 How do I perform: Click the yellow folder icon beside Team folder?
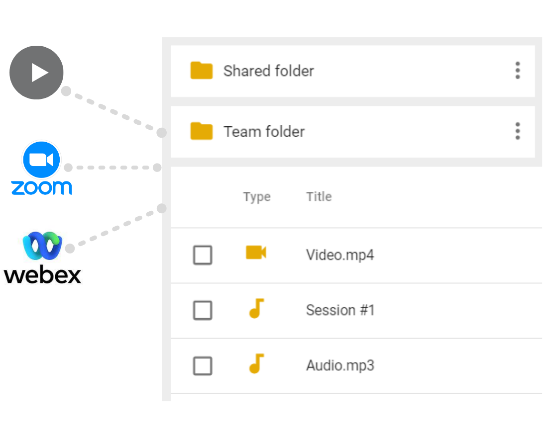[202, 132]
